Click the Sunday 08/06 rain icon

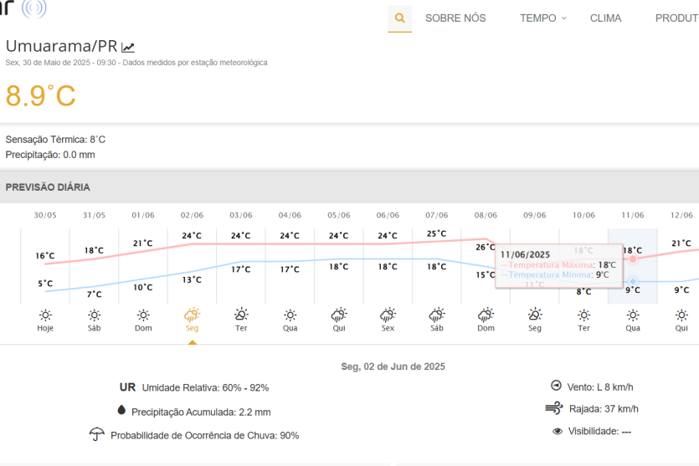(x=486, y=315)
